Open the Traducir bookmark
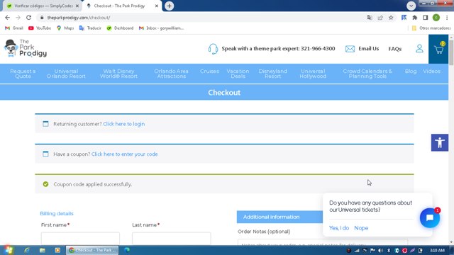Screen dimensions: 454x255 click(x=90, y=28)
